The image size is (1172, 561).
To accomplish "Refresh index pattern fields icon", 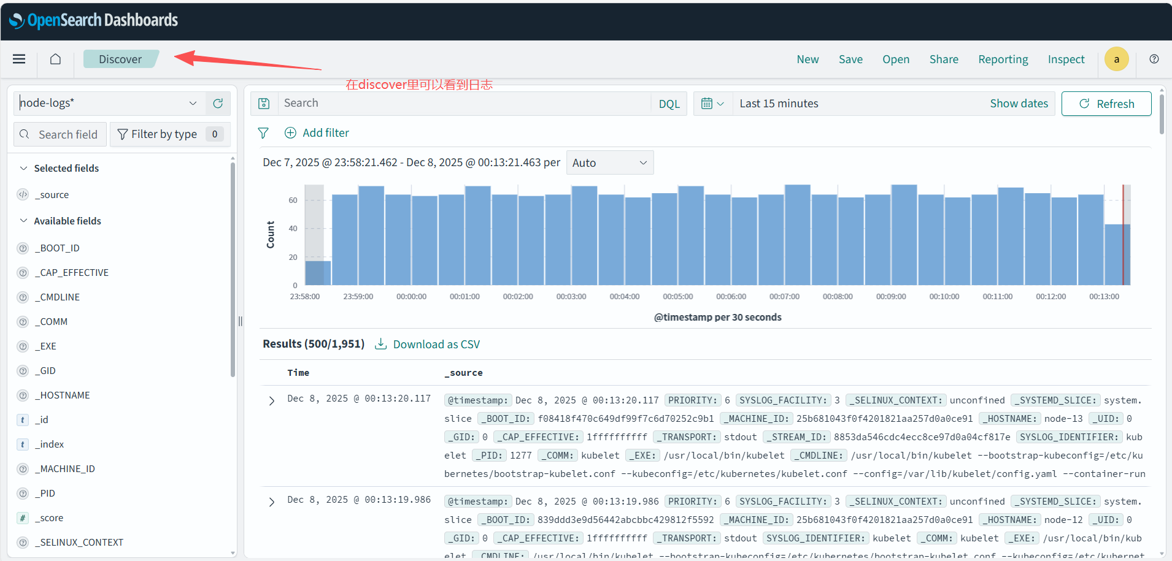I will (218, 104).
